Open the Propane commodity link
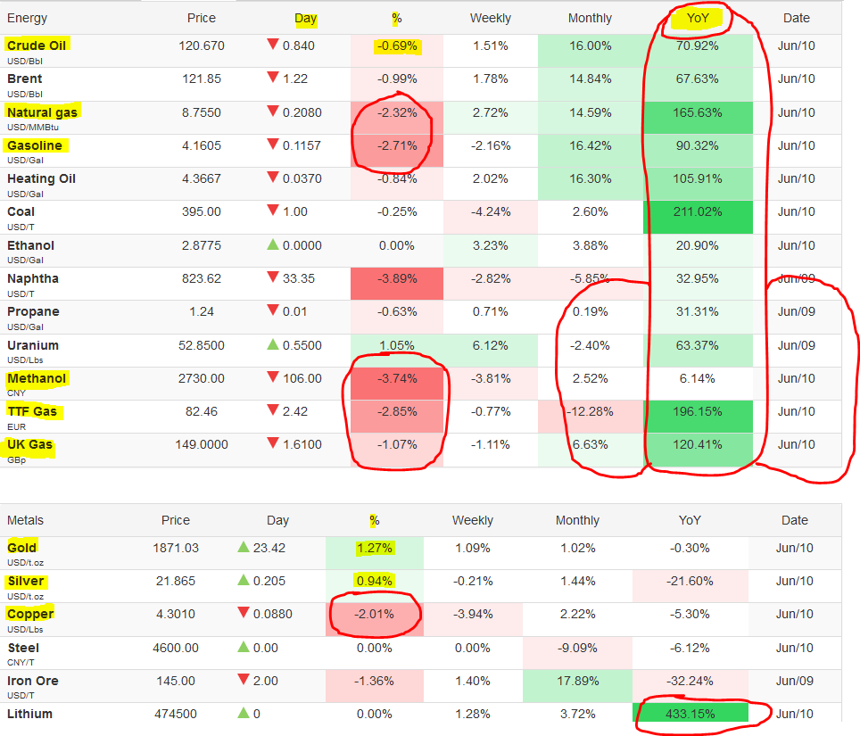This screenshot has width=860, height=736. pos(33,311)
